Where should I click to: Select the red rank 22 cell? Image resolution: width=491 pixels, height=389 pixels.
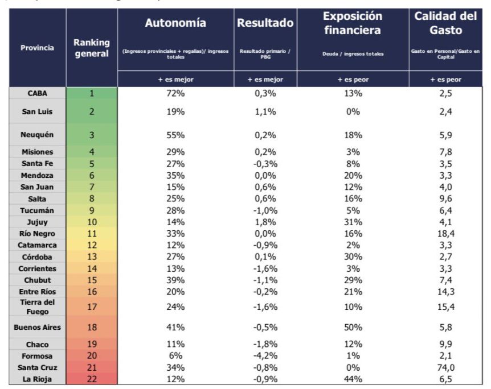[92, 379]
